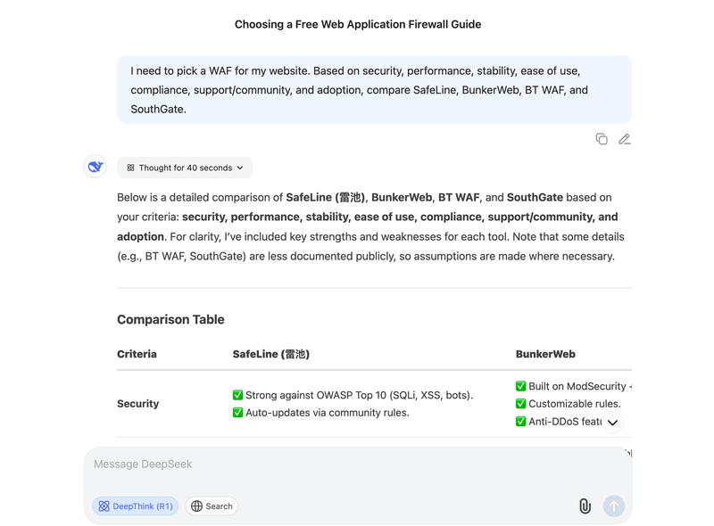
Task: Copy the user message with the copy icon
Action: tap(602, 139)
